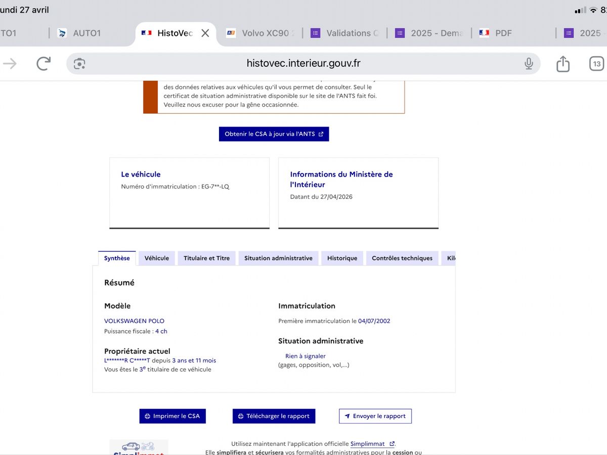Switch to the Volvo XC90 browser tab
Image resolution: width=607 pixels, height=455 pixels.
(260, 33)
